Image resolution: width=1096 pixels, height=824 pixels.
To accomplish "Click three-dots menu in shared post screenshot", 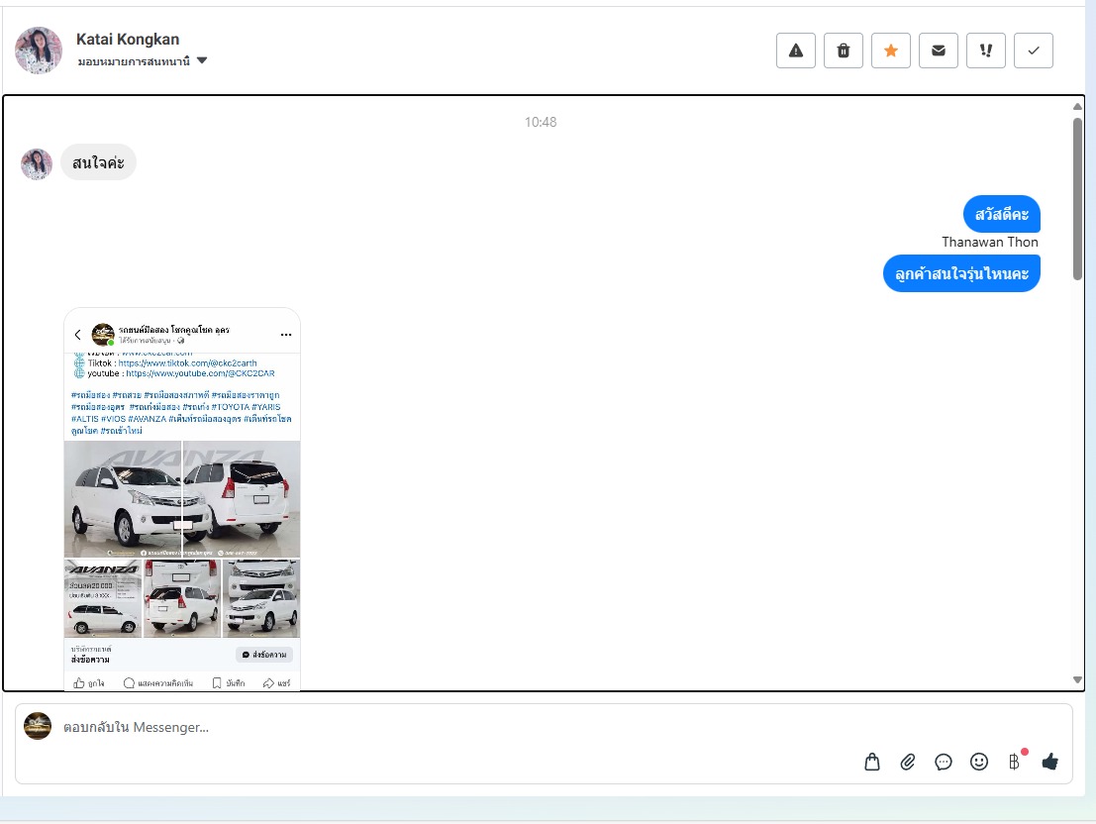I will [286, 335].
